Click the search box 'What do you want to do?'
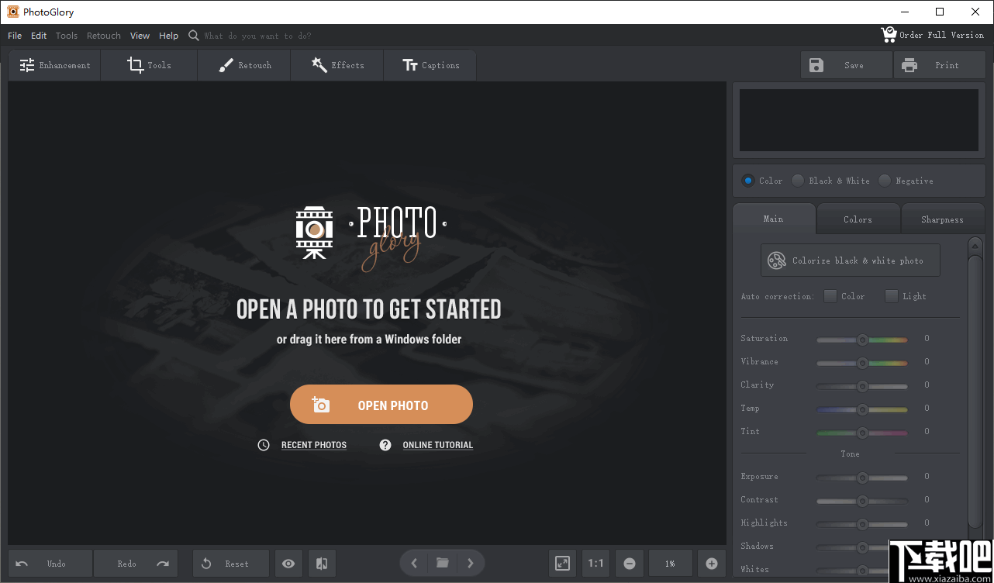This screenshot has height=583, width=994. tap(257, 36)
